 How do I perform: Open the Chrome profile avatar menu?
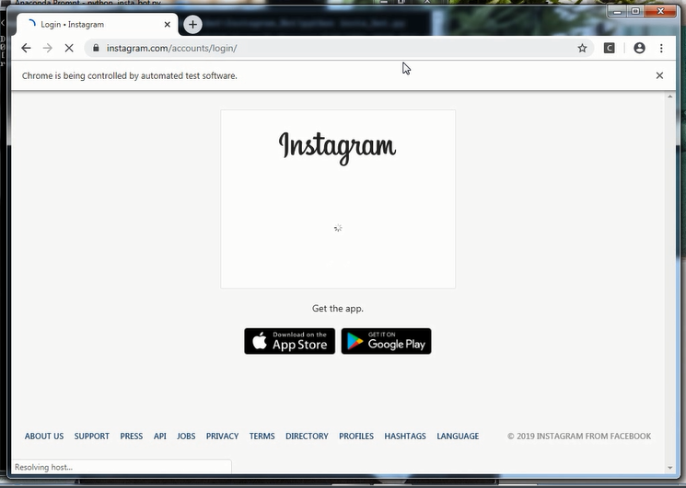[639, 48]
